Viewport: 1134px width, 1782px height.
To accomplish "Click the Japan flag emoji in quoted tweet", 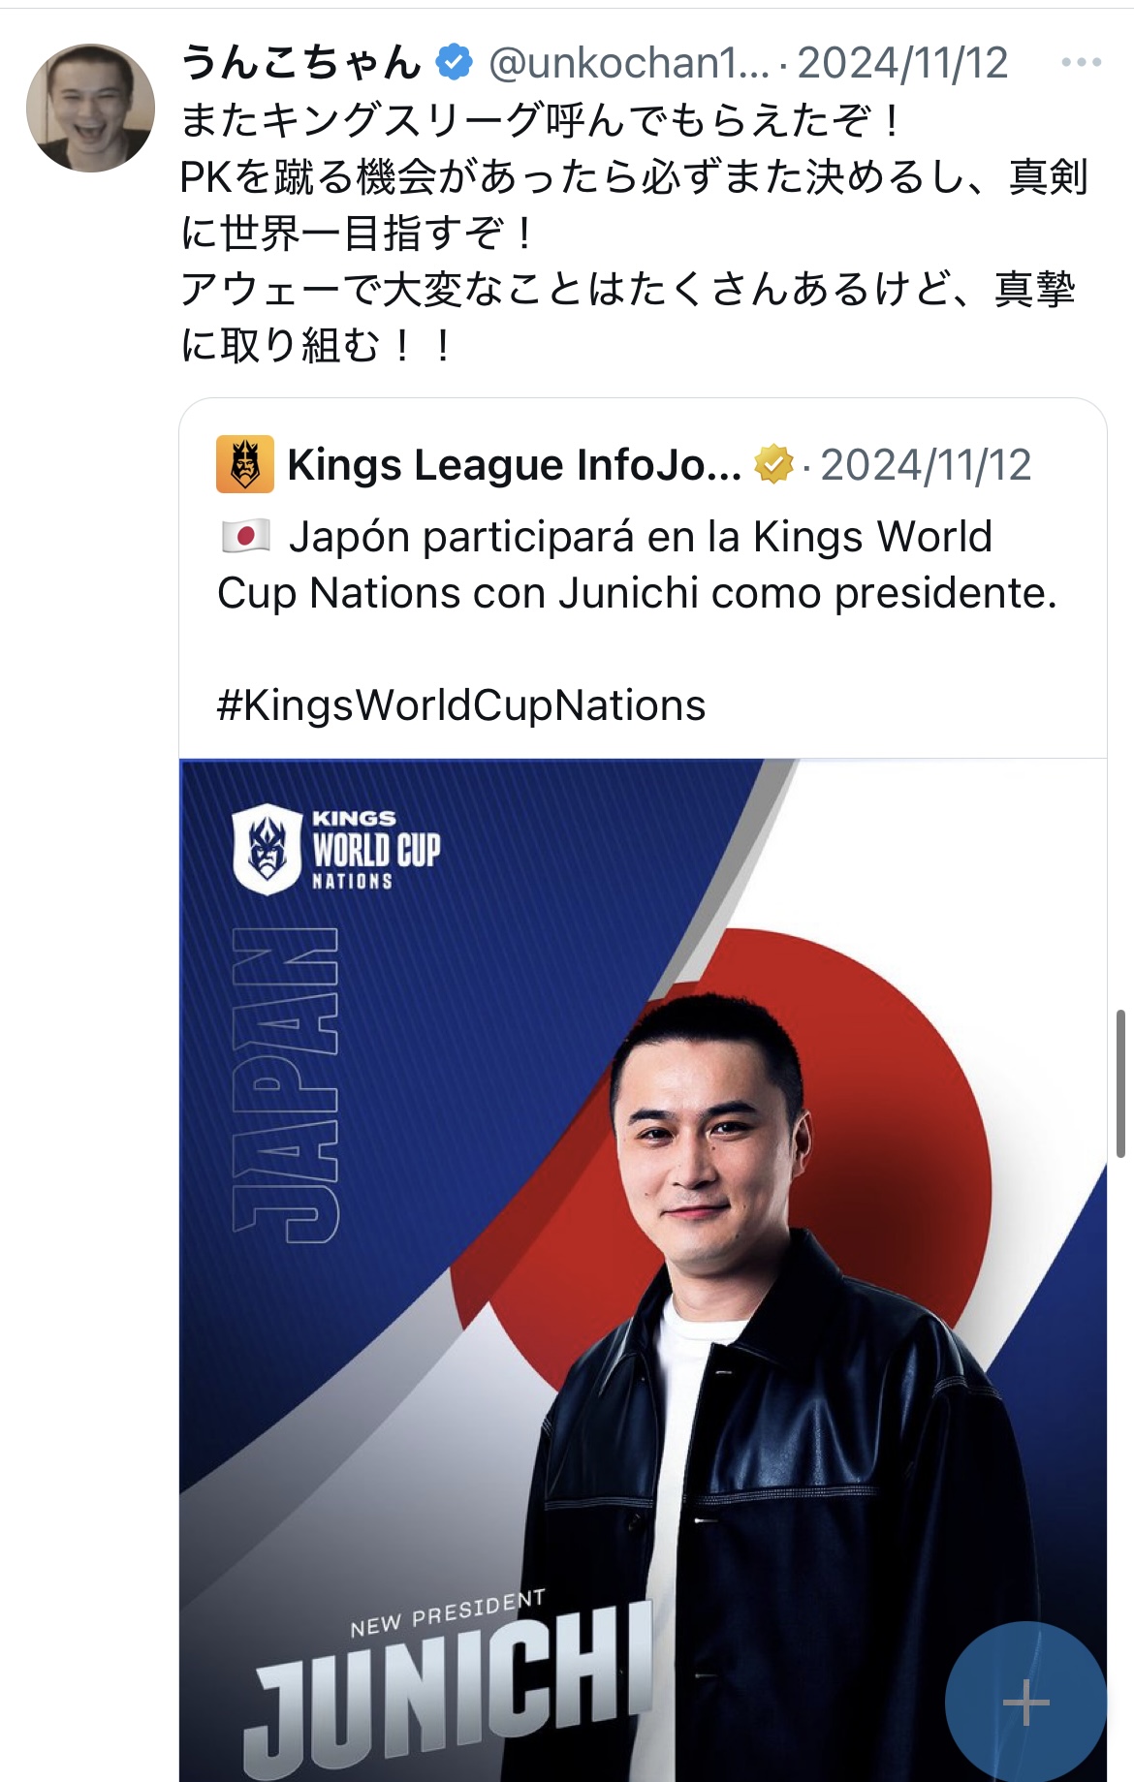I will point(245,537).
